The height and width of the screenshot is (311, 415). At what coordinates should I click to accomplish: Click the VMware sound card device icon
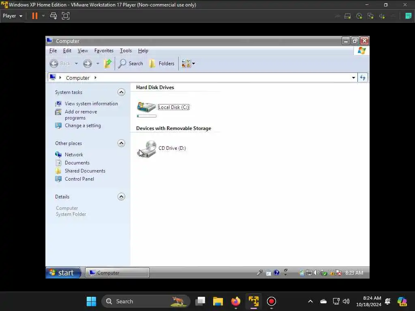pos(382,16)
